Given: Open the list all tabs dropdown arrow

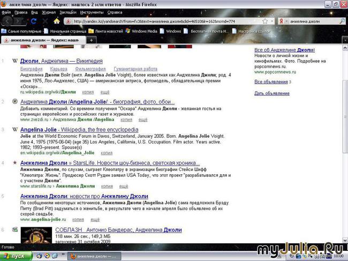Looking at the screenshot, I should pos(345,40).
